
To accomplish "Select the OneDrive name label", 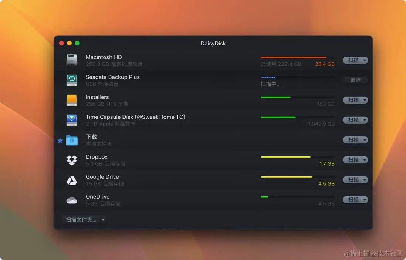I will point(98,196).
